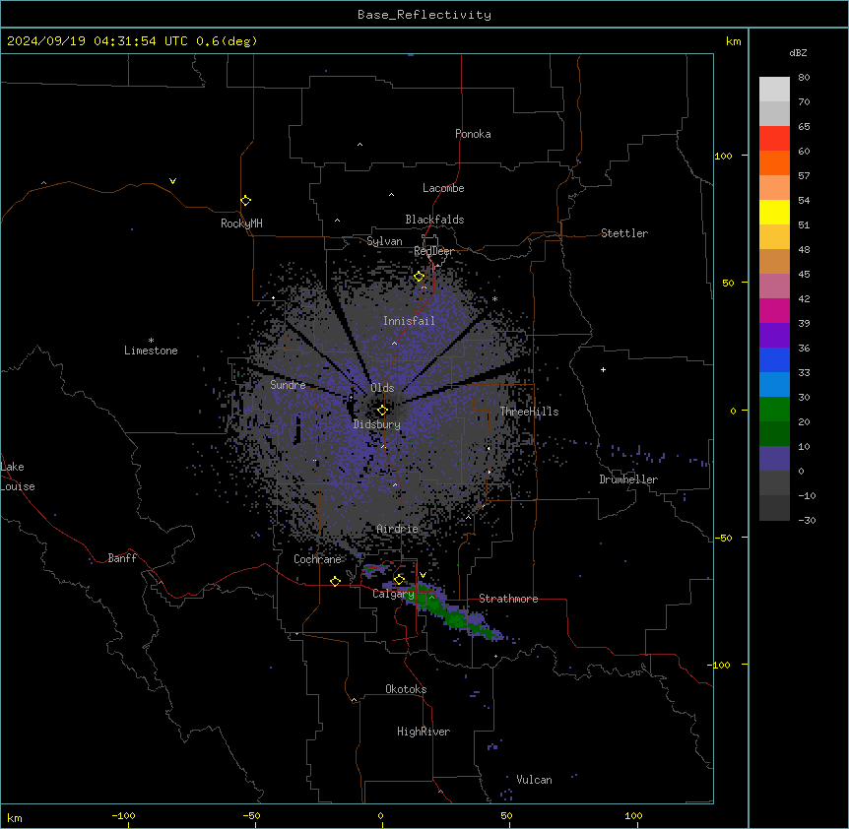Image resolution: width=849 pixels, height=829 pixels.
Task: Pick the magenta 42 dBZ legend swatch
Action: click(x=774, y=310)
